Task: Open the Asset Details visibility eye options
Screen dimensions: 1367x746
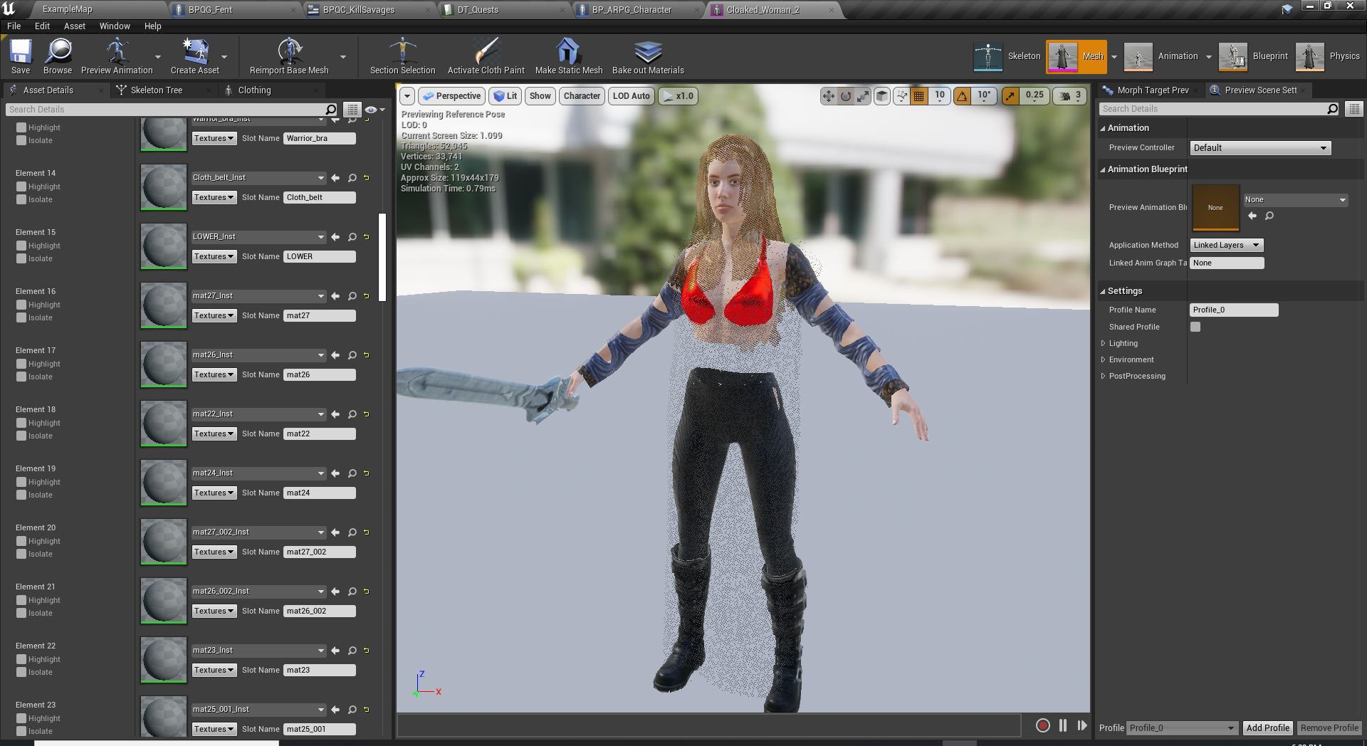Action: [x=375, y=110]
